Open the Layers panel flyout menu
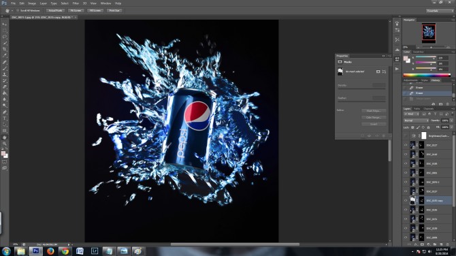This screenshot has width=456, height=256. (x=453, y=109)
